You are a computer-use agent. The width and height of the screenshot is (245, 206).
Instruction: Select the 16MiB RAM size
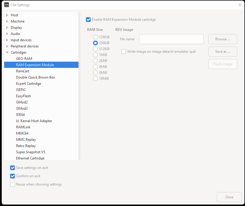point(95,79)
